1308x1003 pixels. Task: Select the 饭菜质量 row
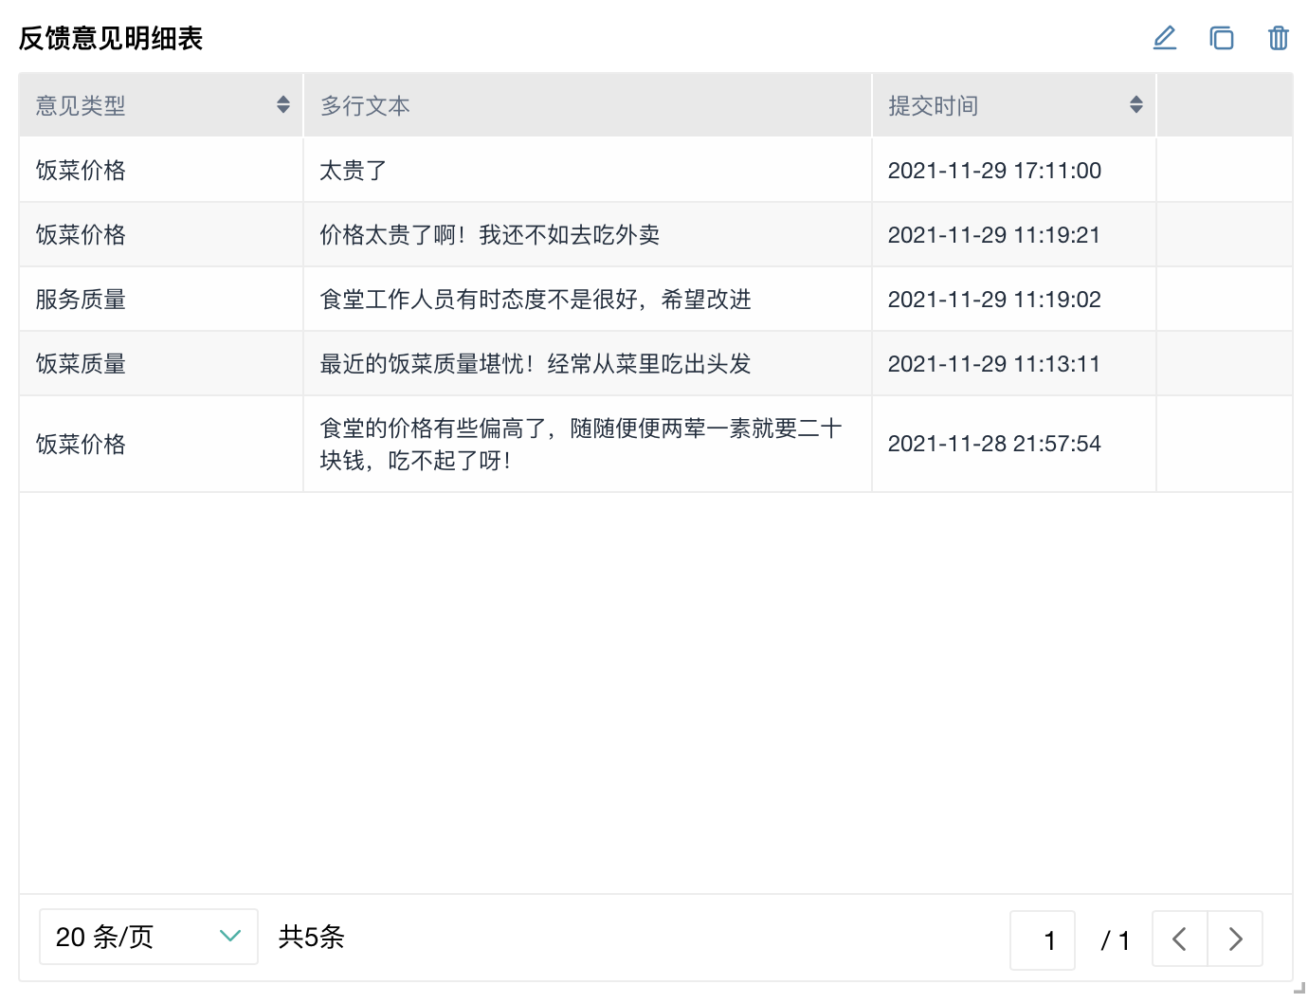82,364
